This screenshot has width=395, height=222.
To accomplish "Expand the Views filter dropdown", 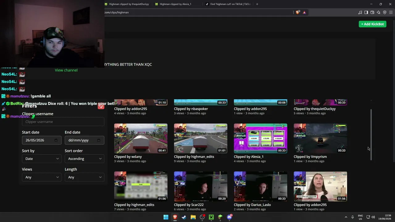I will 42,177.
